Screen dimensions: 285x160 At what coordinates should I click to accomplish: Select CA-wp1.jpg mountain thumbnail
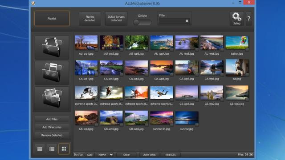(86, 68)
